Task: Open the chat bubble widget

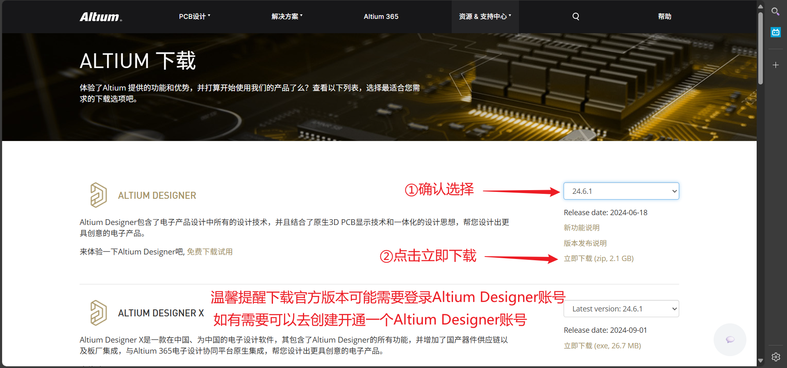Action: 730,339
